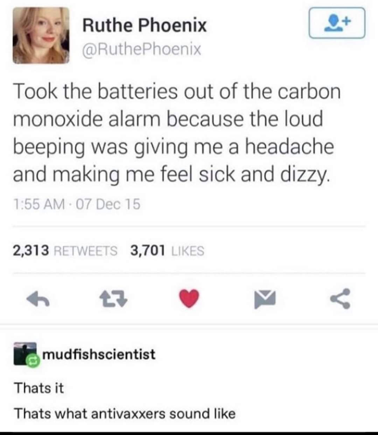This screenshot has height=435, width=378.
Task: Click the follow user icon button
Action: tap(337, 23)
